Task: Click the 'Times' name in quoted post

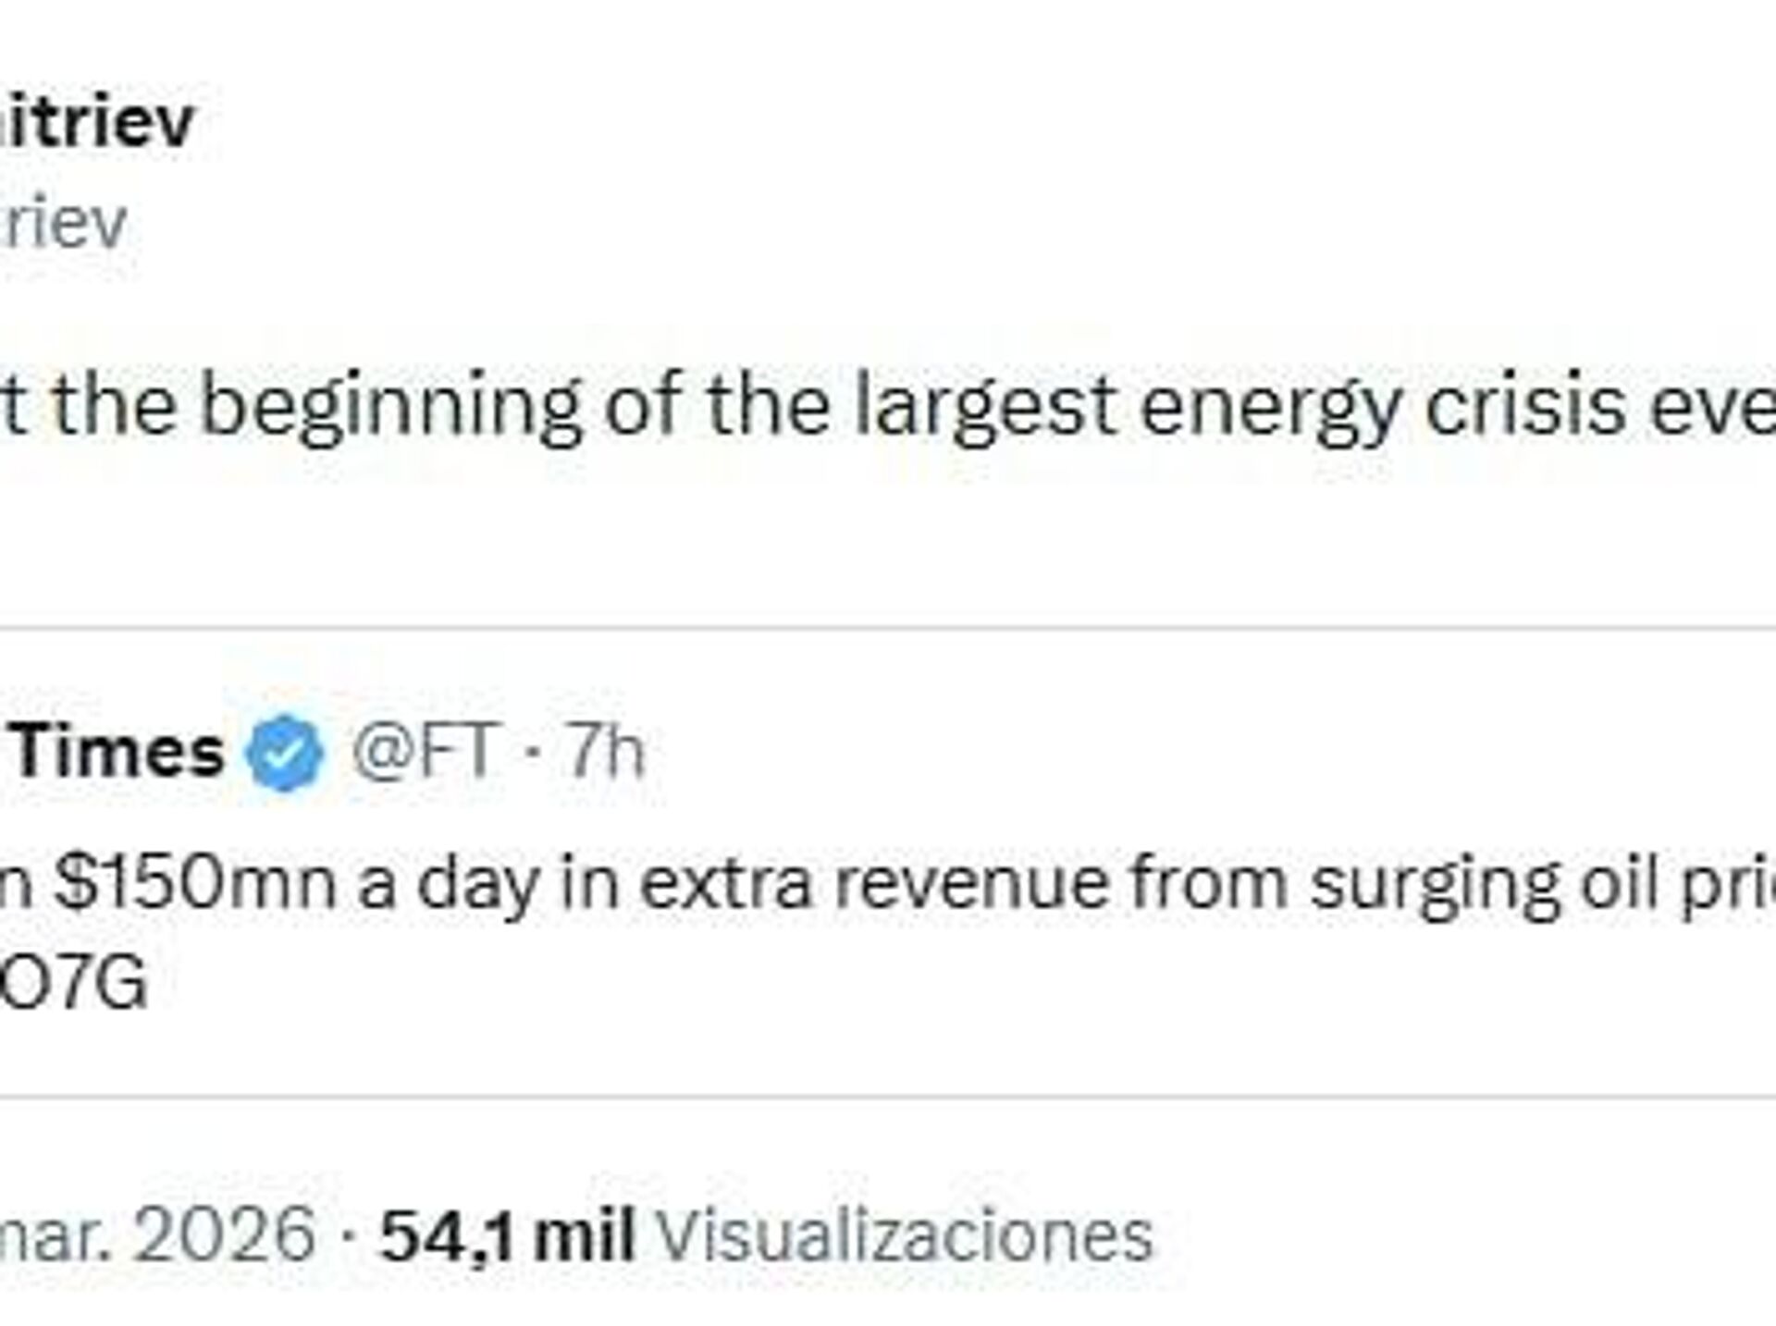Action: (x=118, y=751)
